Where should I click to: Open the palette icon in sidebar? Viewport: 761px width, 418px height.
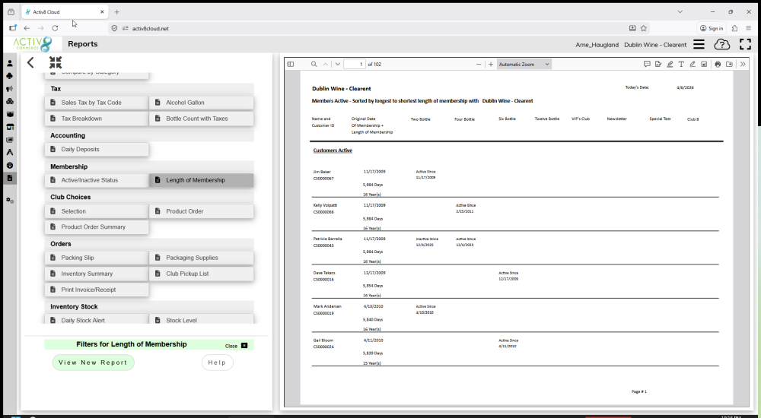10,166
